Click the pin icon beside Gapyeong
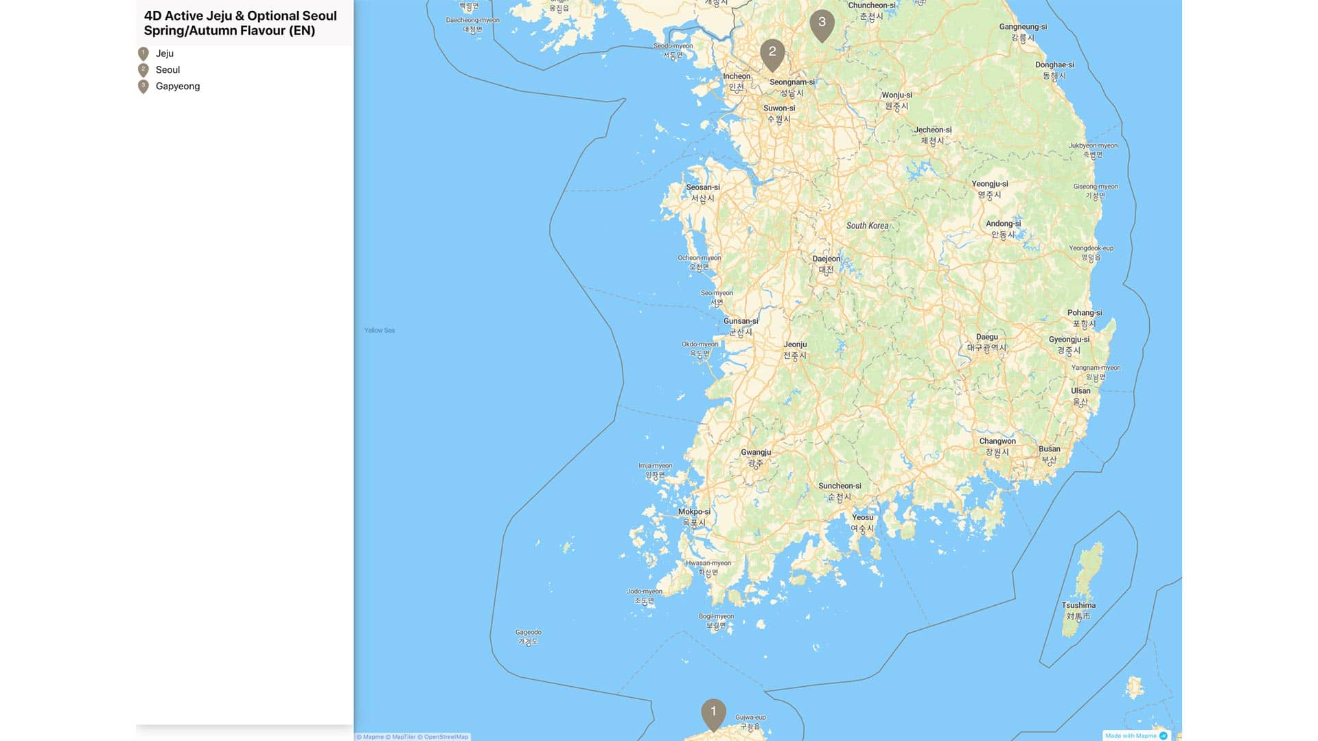 click(143, 86)
